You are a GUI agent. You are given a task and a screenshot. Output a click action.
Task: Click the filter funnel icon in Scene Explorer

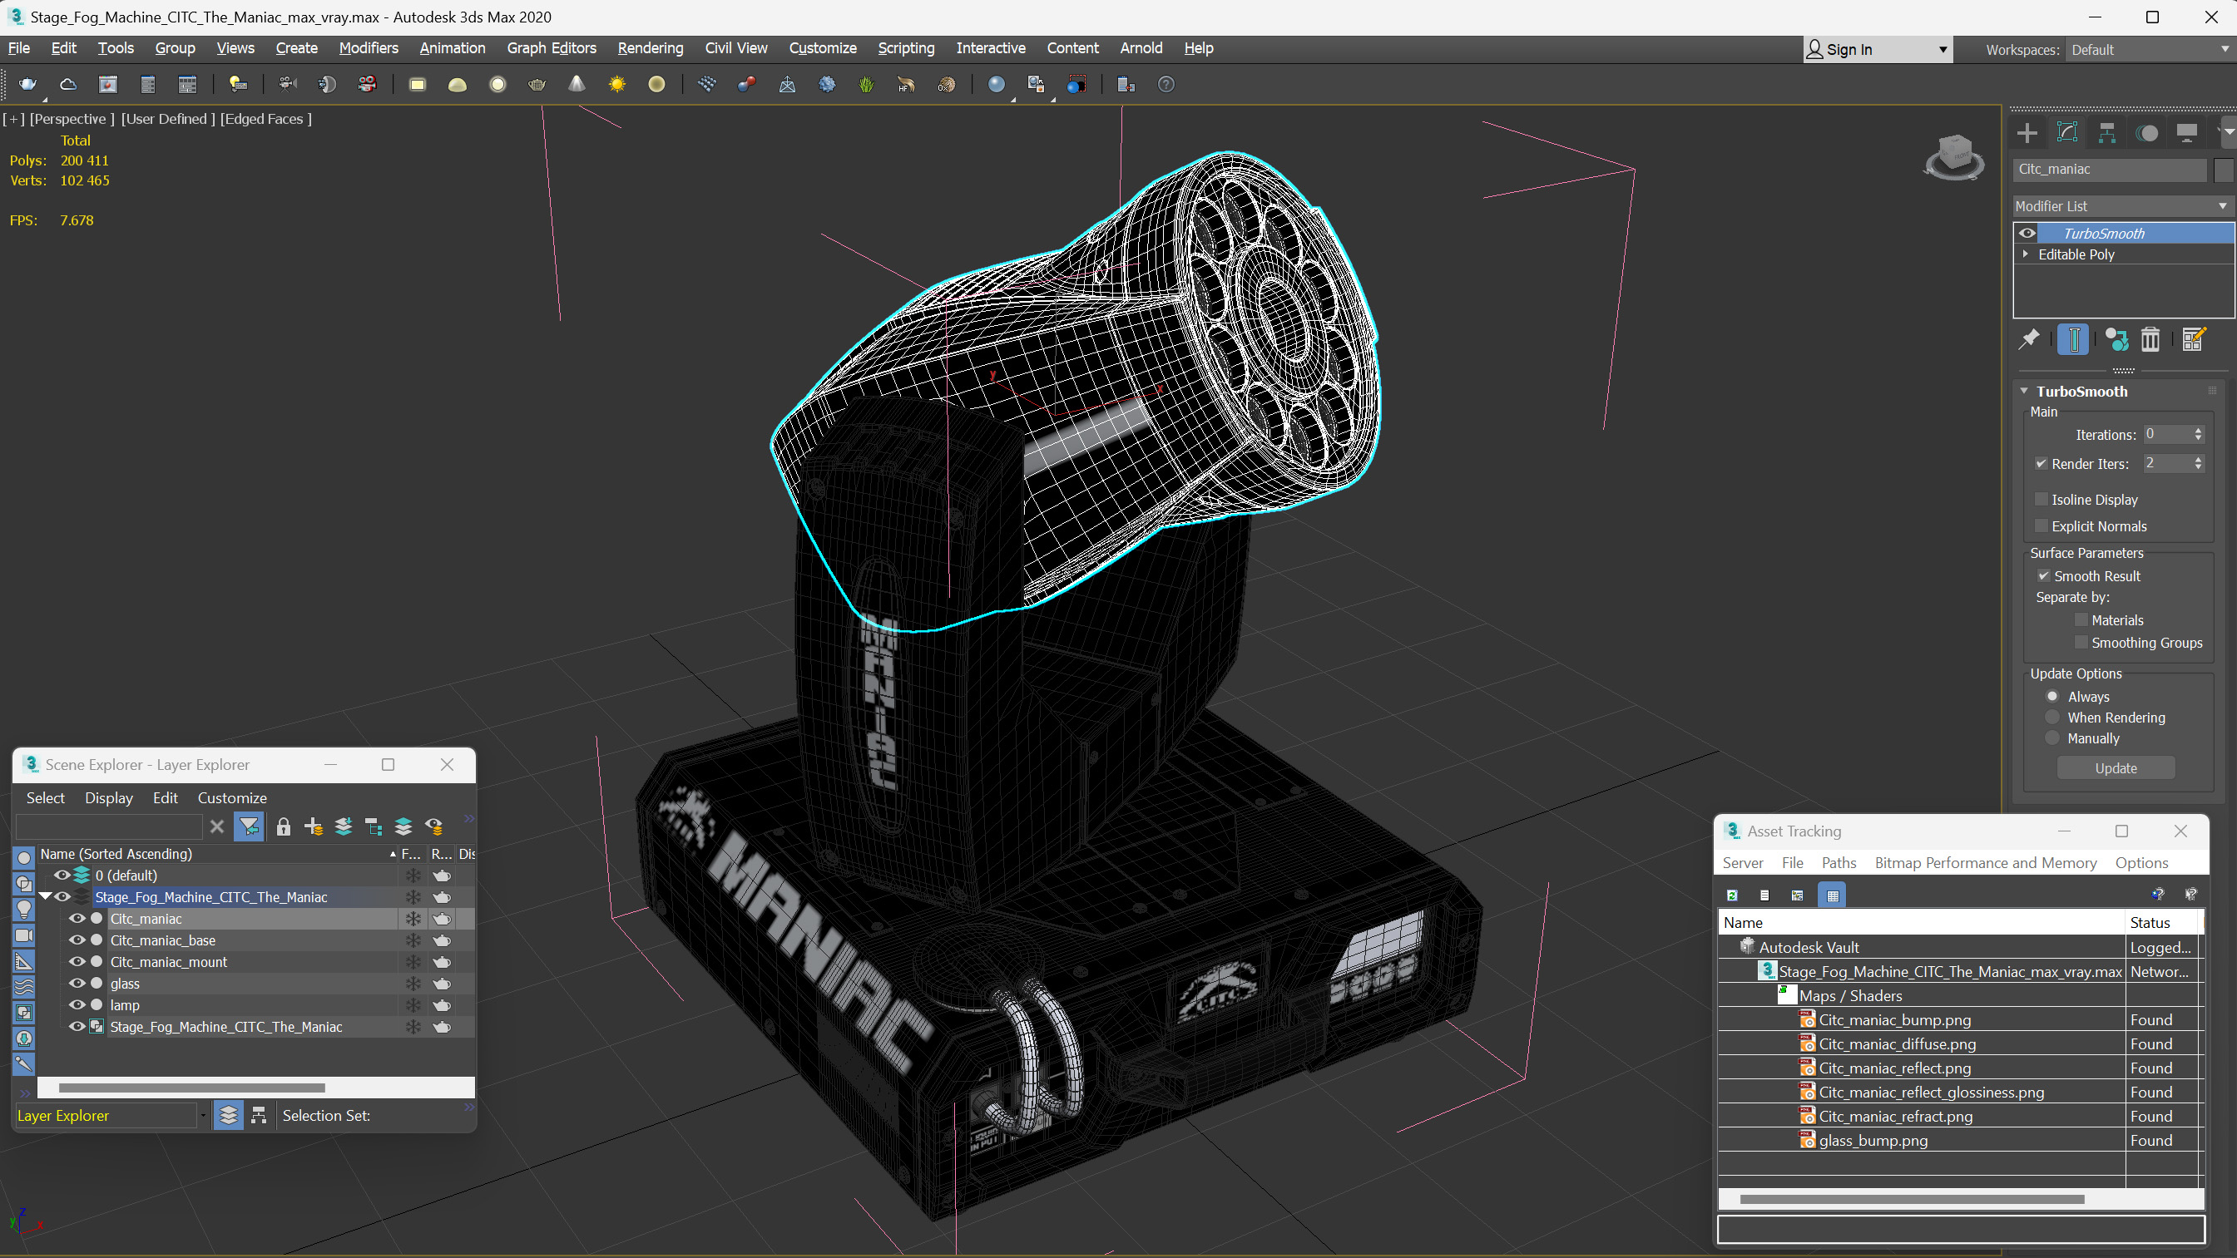pos(250,826)
